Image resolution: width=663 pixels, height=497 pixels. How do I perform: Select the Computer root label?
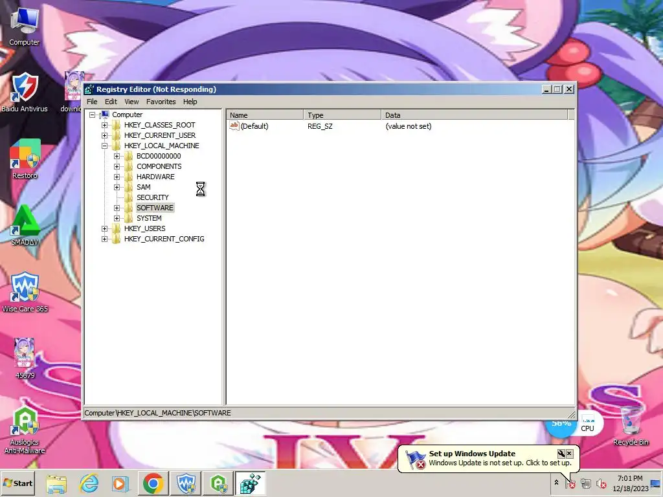pyautogui.click(x=127, y=115)
